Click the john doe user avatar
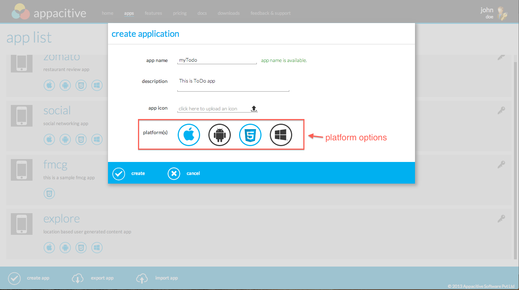 [x=502, y=13]
